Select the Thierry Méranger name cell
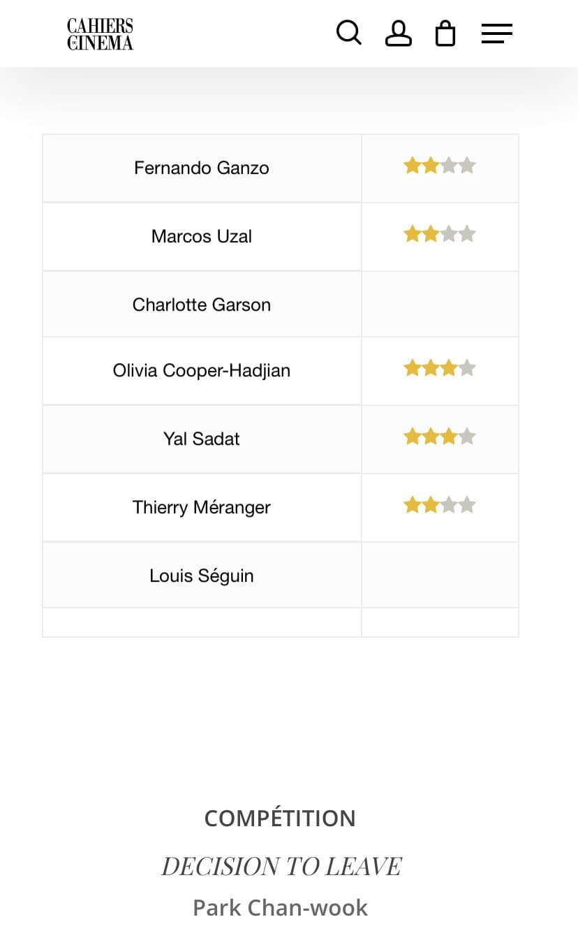 pos(202,508)
